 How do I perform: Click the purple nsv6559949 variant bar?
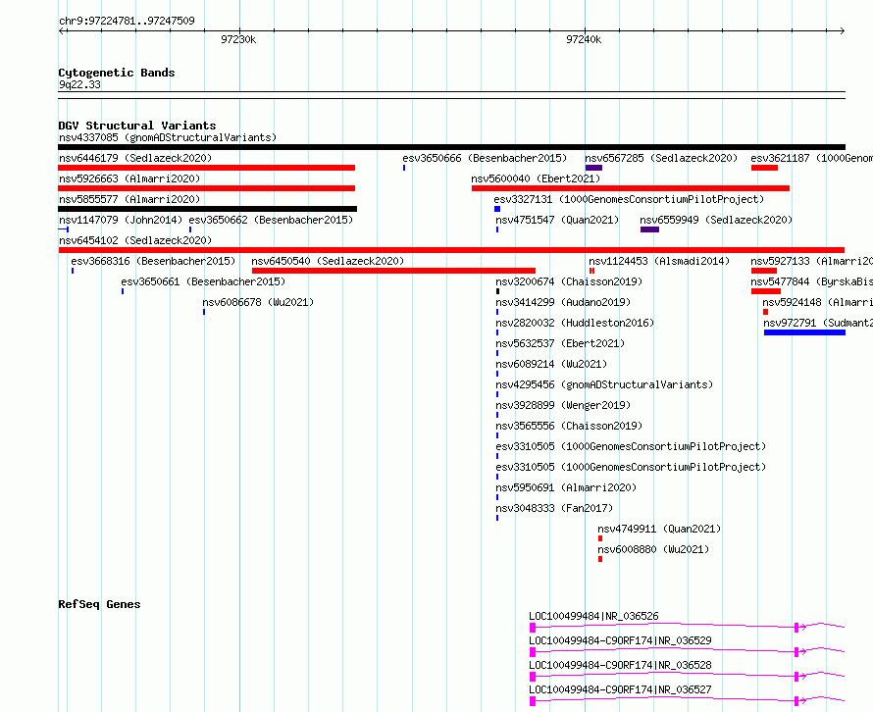click(649, 229)
